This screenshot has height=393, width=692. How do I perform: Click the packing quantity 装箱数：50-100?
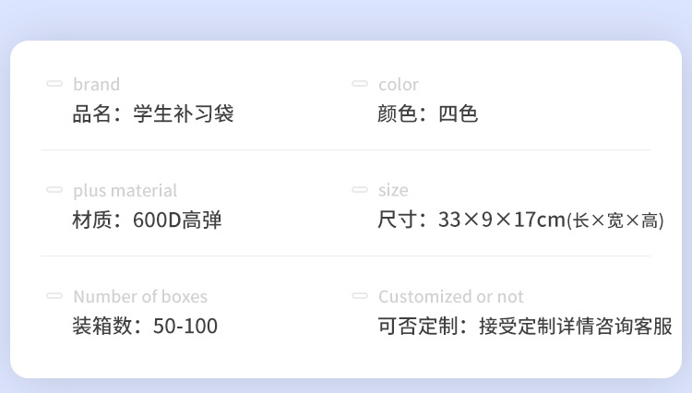pyautogui.click(x=146, y=327)
